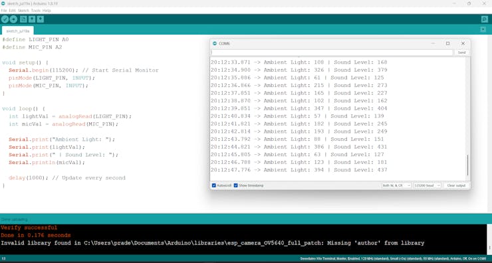Click the Serial.println(micVal) line
492x263 pixels.
click(x=47, y=163)
